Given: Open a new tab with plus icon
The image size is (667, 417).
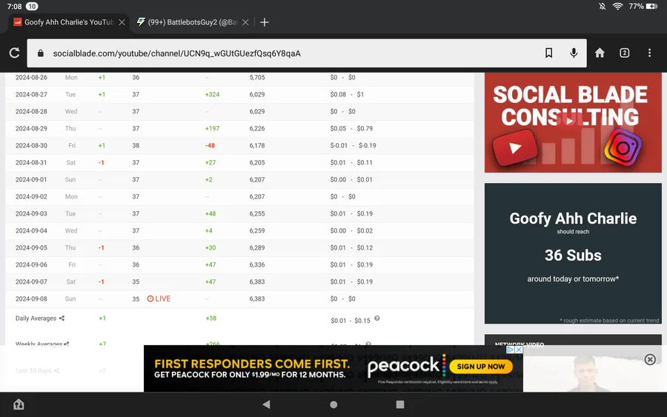Looking at the screenshot, I should (x=264, y=22).
